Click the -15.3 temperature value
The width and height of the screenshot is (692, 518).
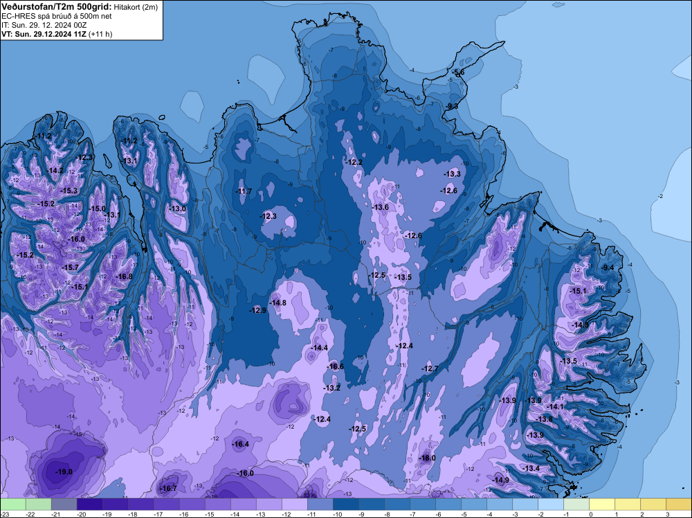click(69, 190)
